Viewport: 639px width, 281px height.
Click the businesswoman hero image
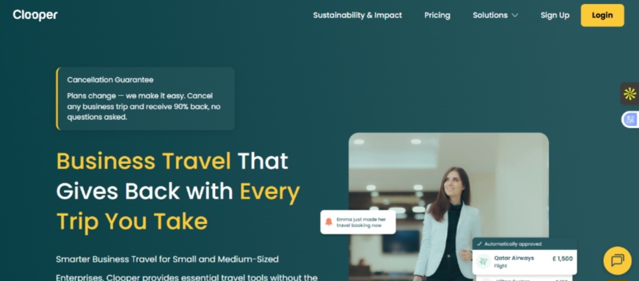coord(448,206)
